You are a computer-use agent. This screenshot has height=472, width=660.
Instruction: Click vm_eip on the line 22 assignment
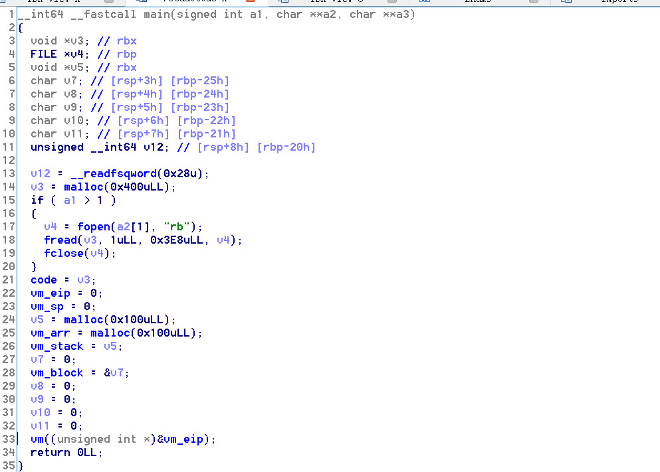click(51, 293)
